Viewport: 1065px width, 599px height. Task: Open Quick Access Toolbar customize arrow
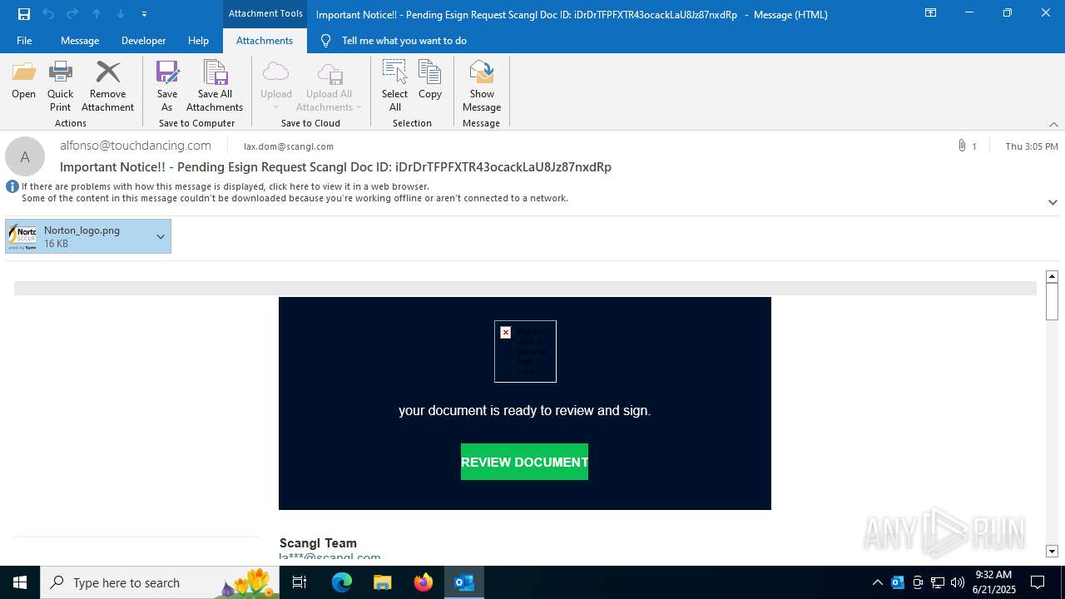coord(145,13)
